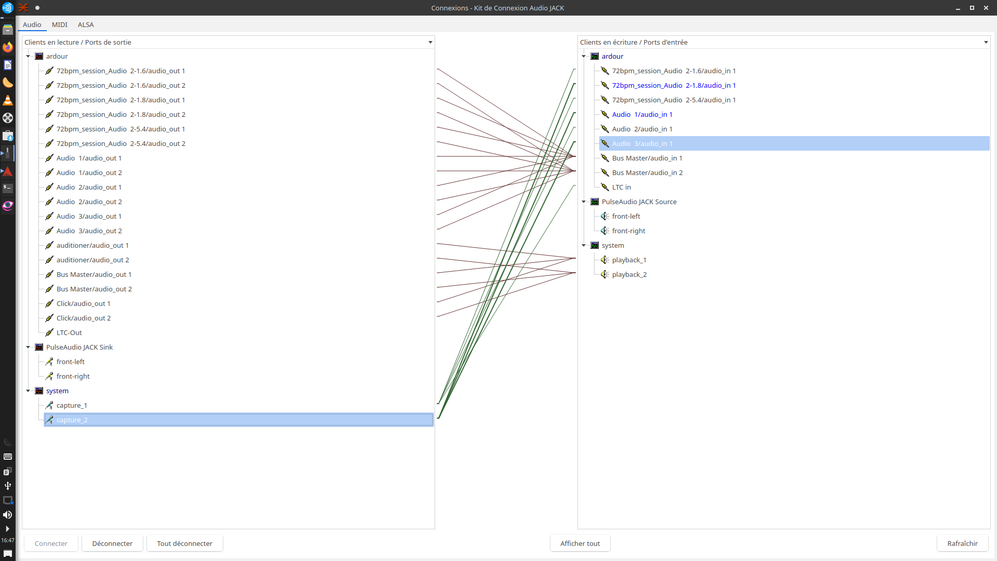The height and width of the screenshot is (561, 997).
Task: Click the Rafraîchir button
Action: pyautogui.click(x=962, y=543)
